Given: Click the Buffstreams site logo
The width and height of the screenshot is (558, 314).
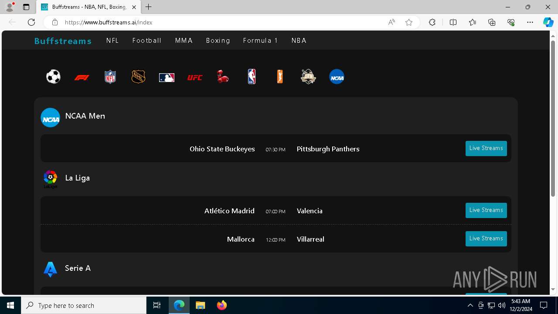Looking at the screenshot, I should pos(63,41).
